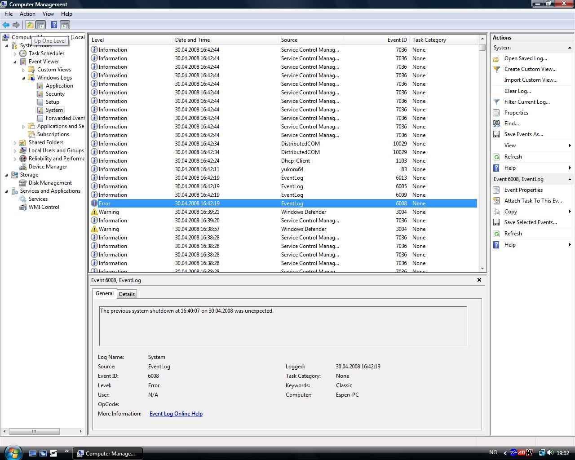Select Services in tree
Screen dimensions: 575x460
[x=38, y=199]
